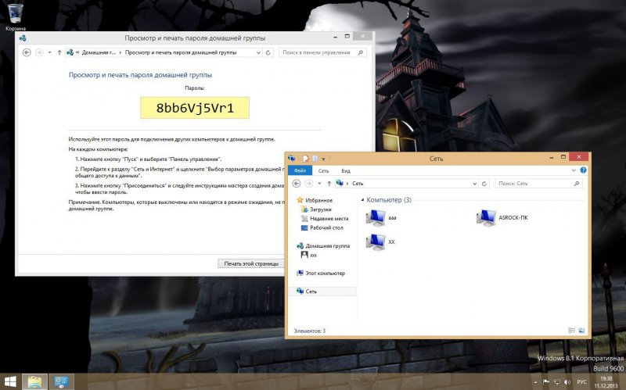
Task: Select the ASROCK-ПК network computer
Action: pyautogui.click(x=502, y=218)
